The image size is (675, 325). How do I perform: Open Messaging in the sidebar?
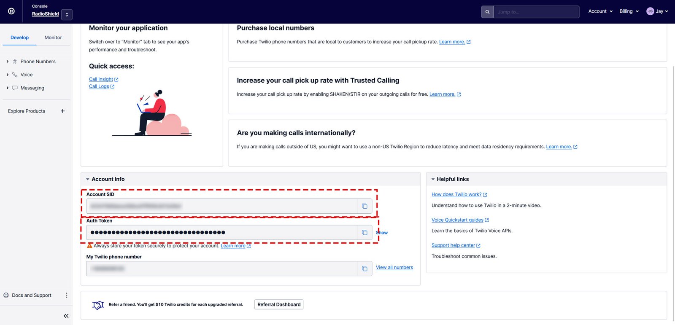32,88
